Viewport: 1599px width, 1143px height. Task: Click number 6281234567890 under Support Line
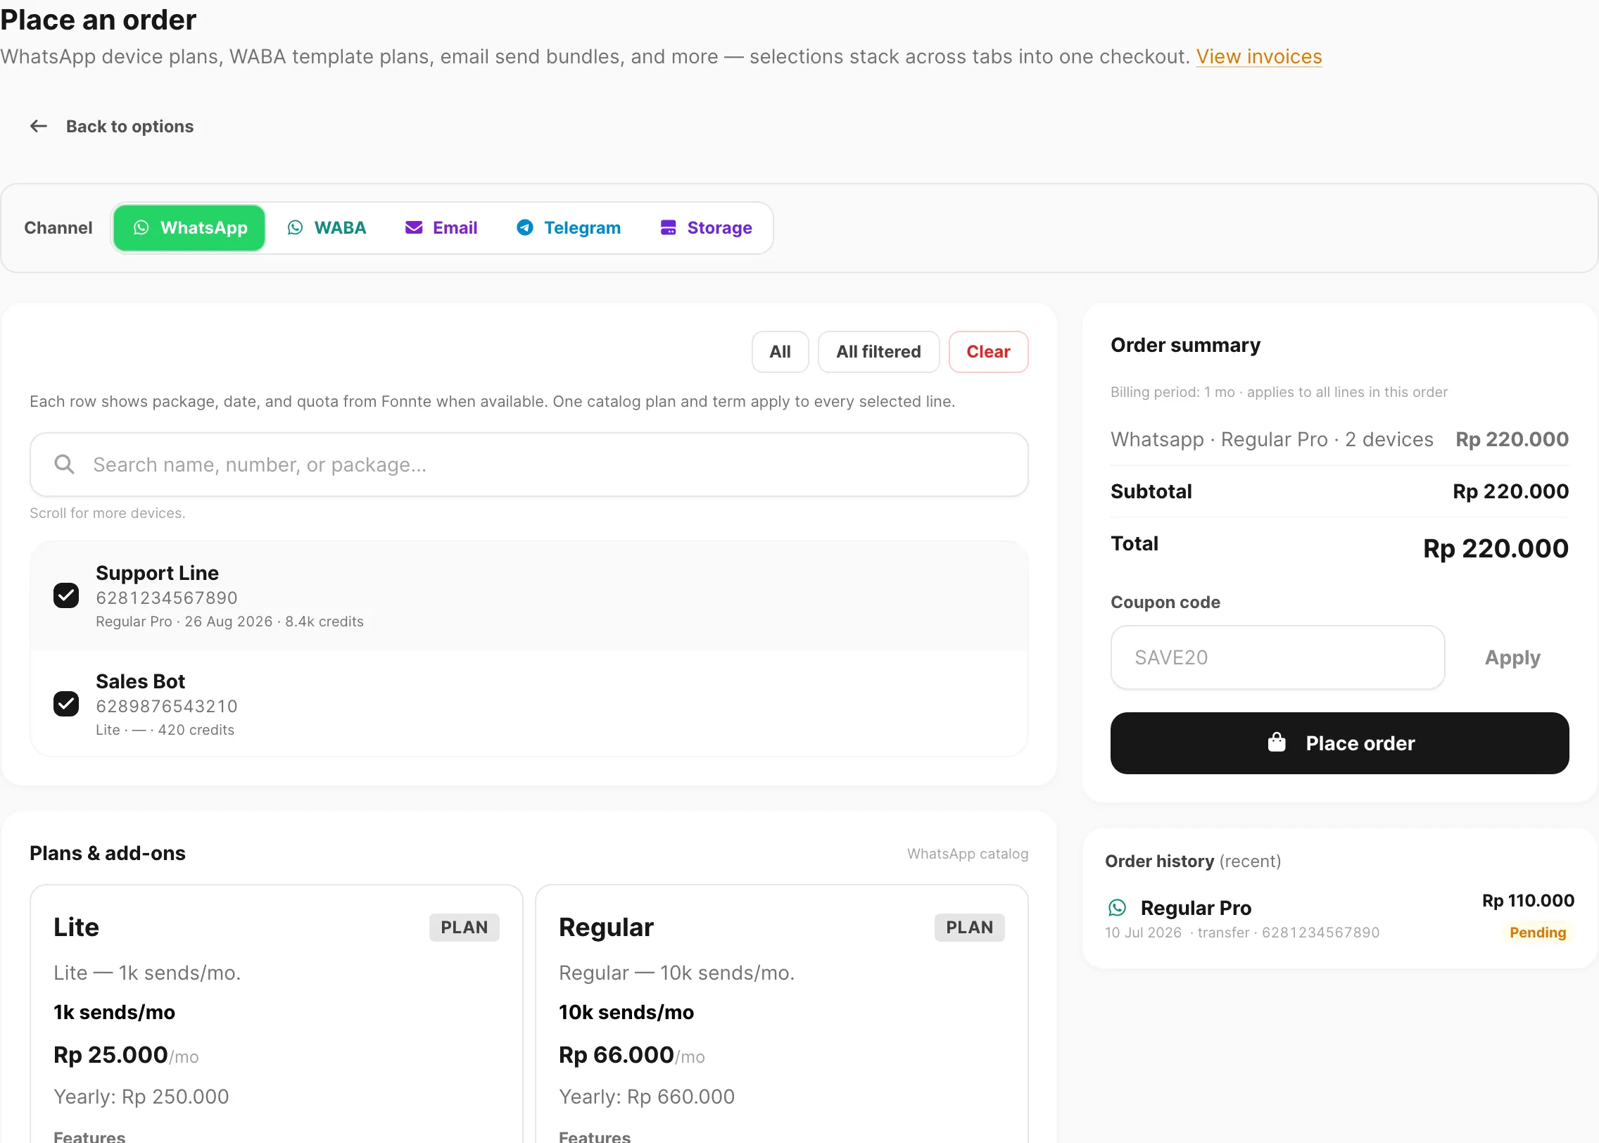(x=167, y=598)
